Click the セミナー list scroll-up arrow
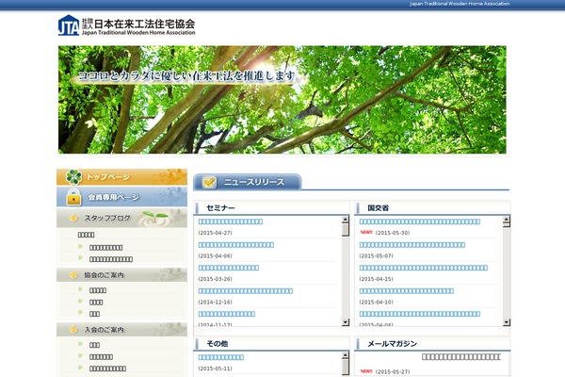This screenshot has width=565, height=377. click(x=346, y=220)
